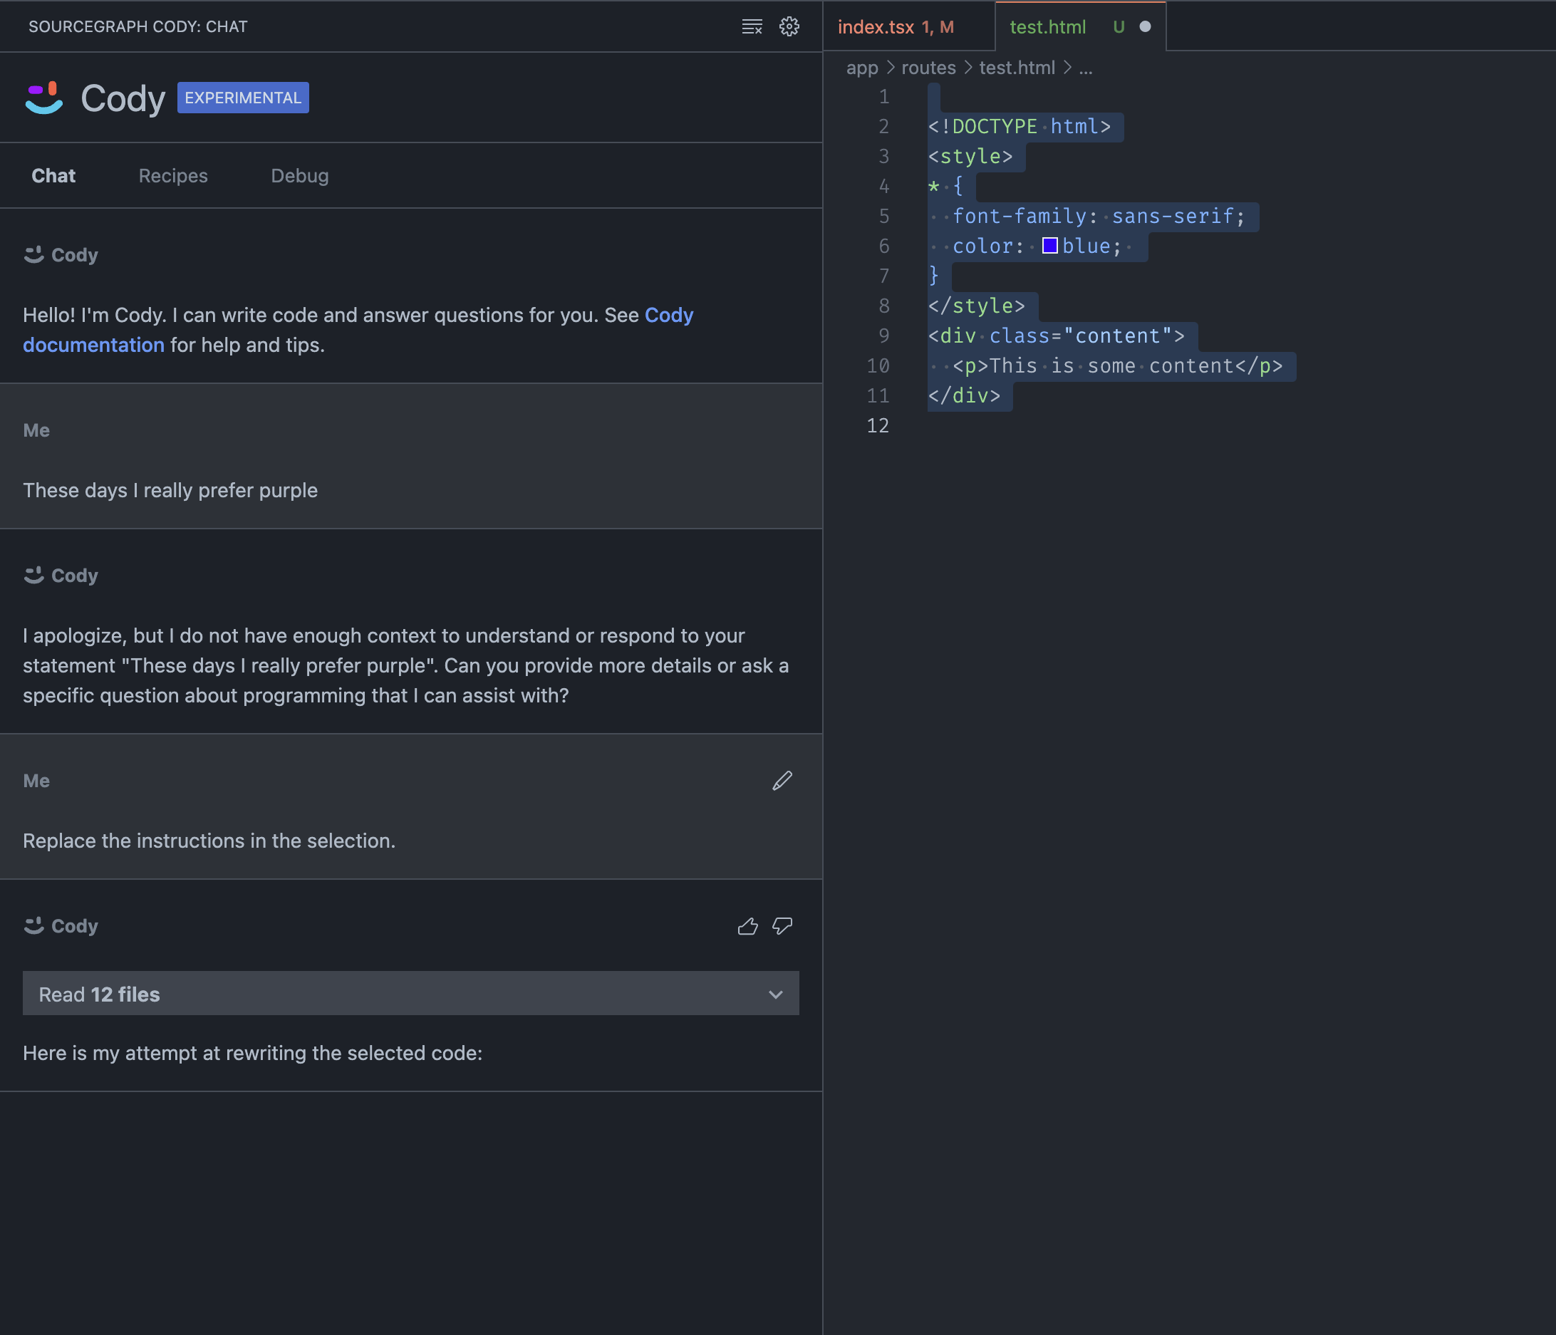Click line number 12 in the gutter
The width and height of the screenshot is (1556, 1335).
pos(877,426)
